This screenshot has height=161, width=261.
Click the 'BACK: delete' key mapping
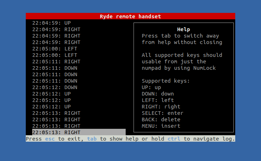coord(161,119)
